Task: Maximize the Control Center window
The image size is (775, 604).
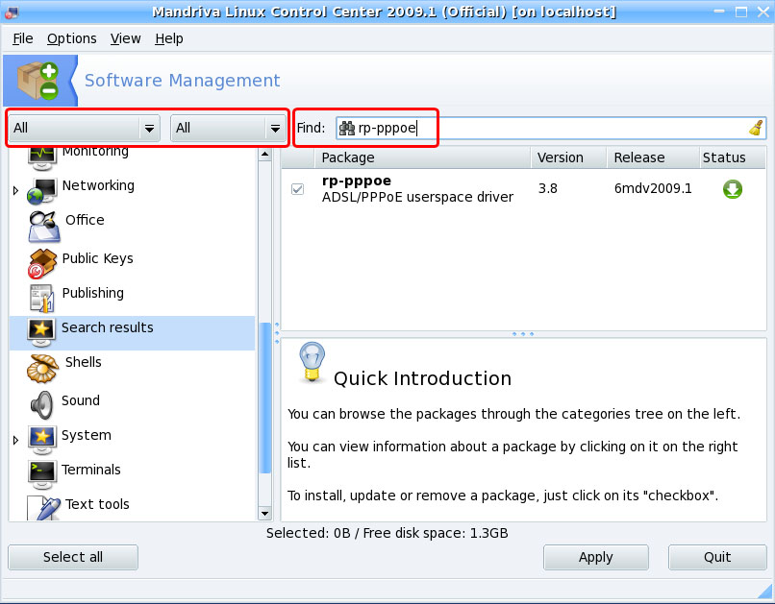Action: [741, 12]
